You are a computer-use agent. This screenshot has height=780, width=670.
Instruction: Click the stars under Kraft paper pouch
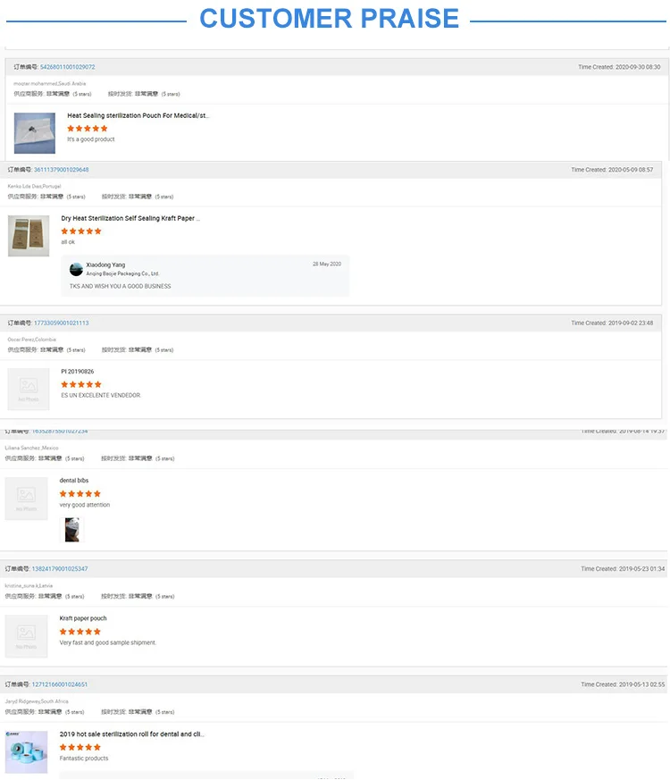coord(80,632)
